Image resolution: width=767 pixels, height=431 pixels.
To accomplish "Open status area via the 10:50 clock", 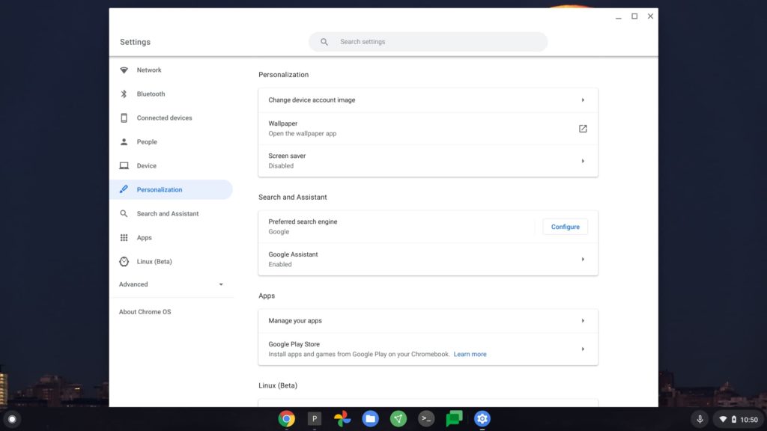I will tap(749, 420).
